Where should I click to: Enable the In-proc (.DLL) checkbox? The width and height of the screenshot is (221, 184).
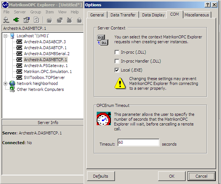(117, 53)
